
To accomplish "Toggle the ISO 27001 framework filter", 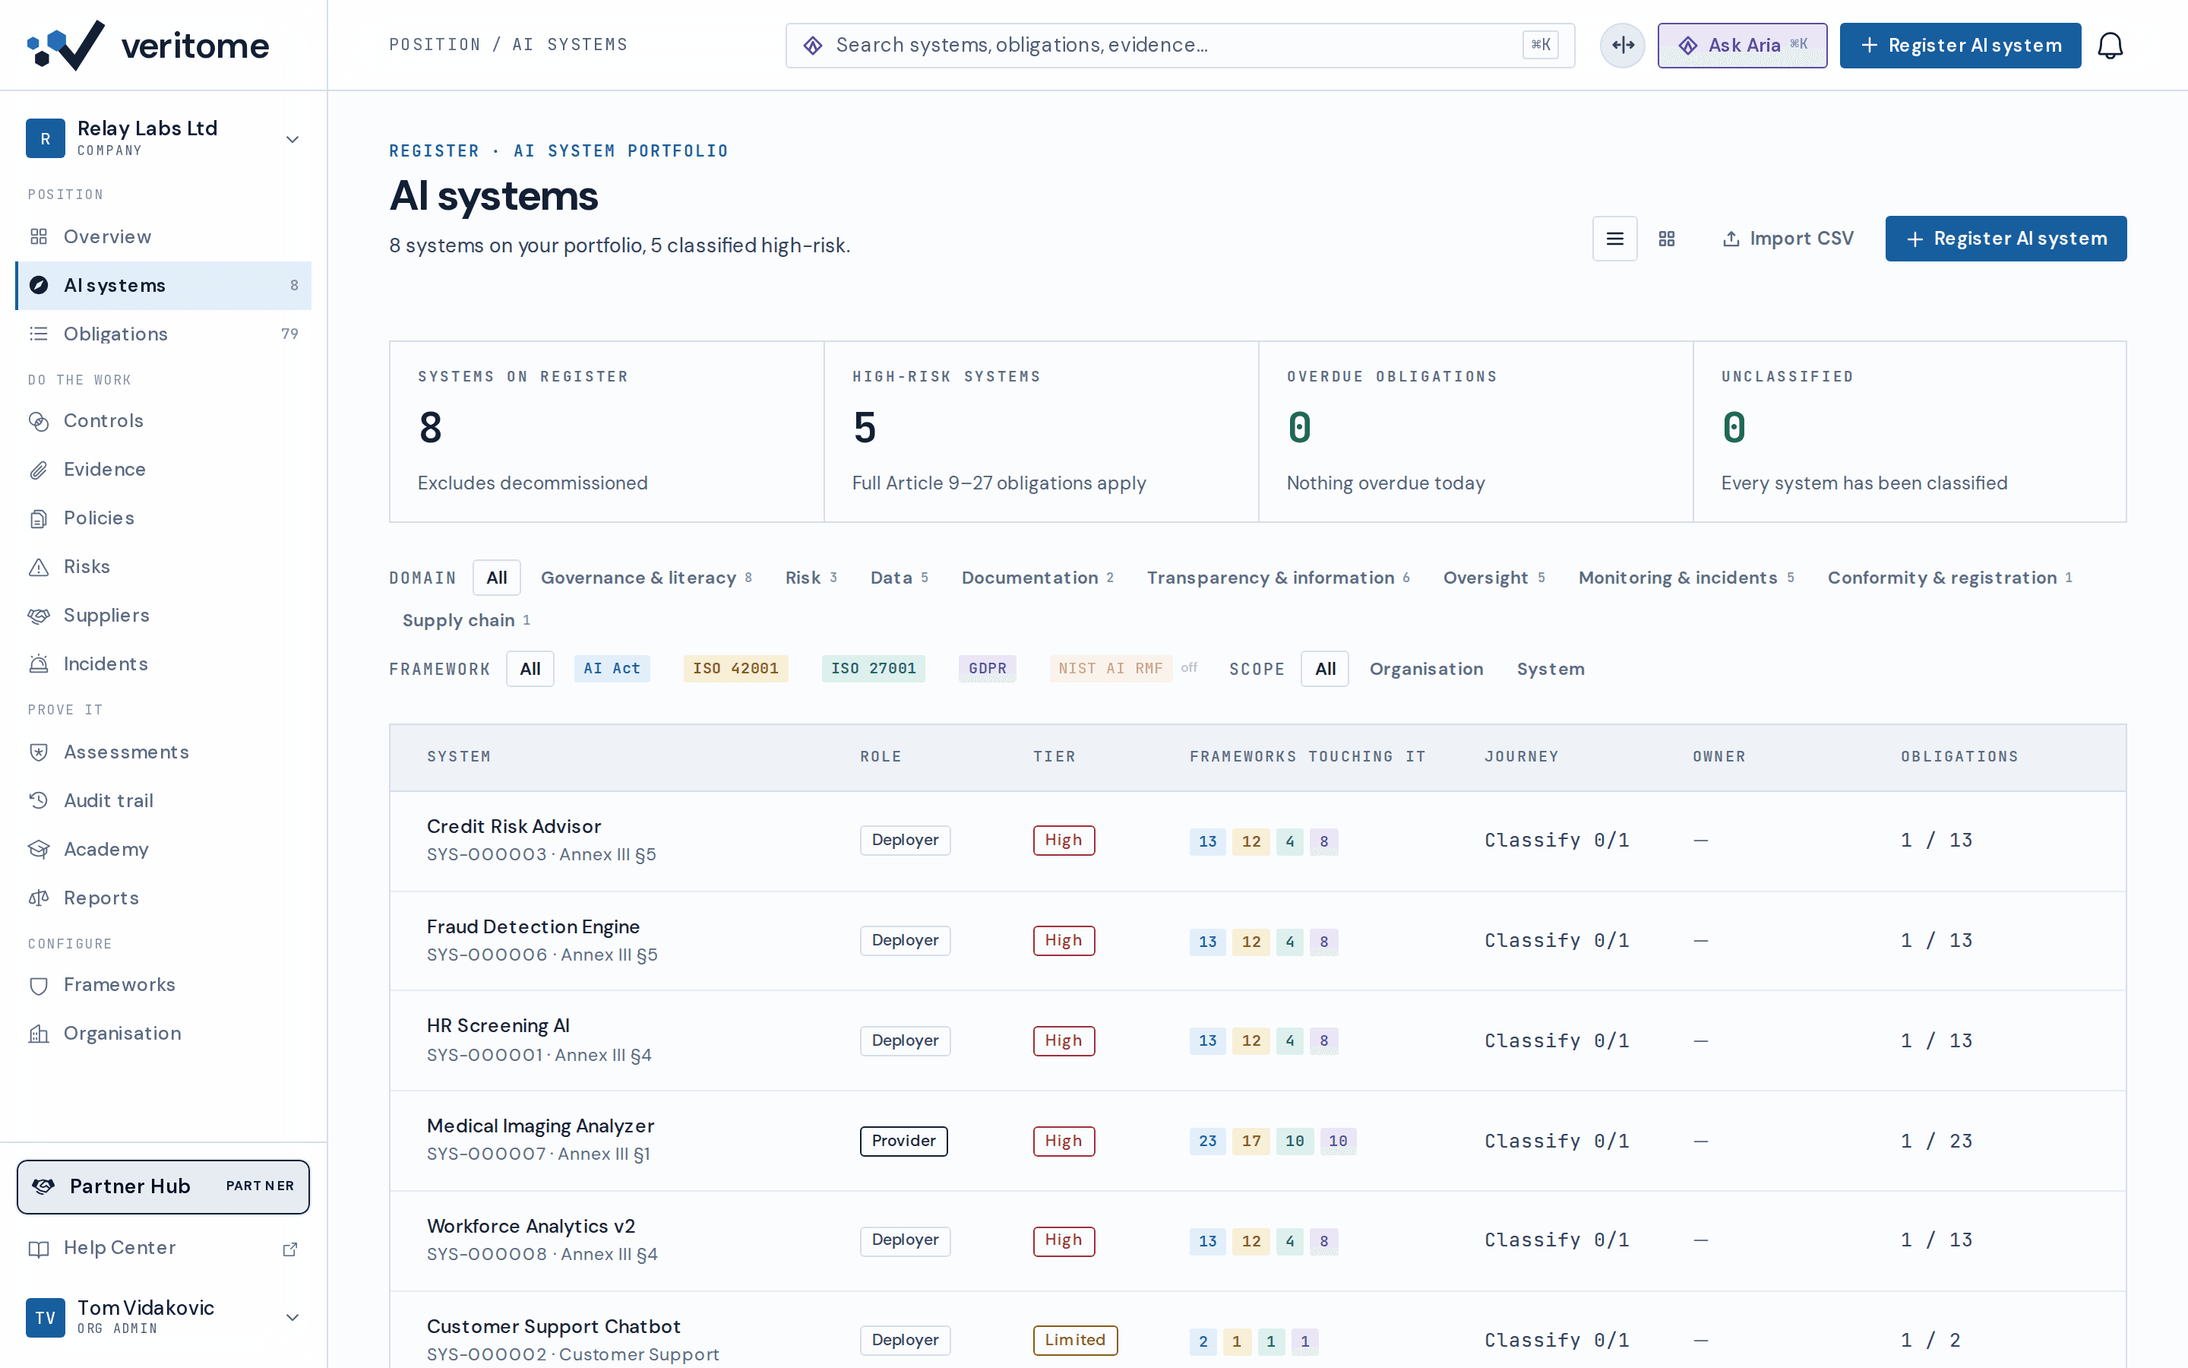I will coord(874,669).
